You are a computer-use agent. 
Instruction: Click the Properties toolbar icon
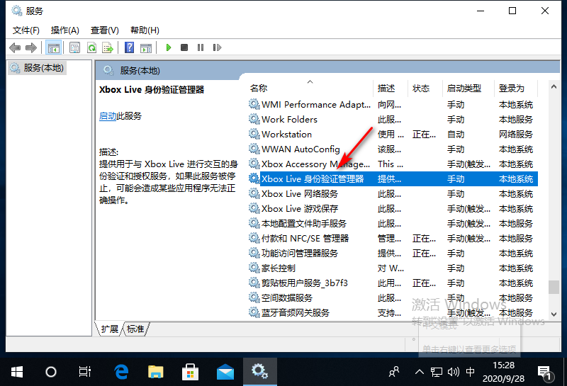pos(74,47)
